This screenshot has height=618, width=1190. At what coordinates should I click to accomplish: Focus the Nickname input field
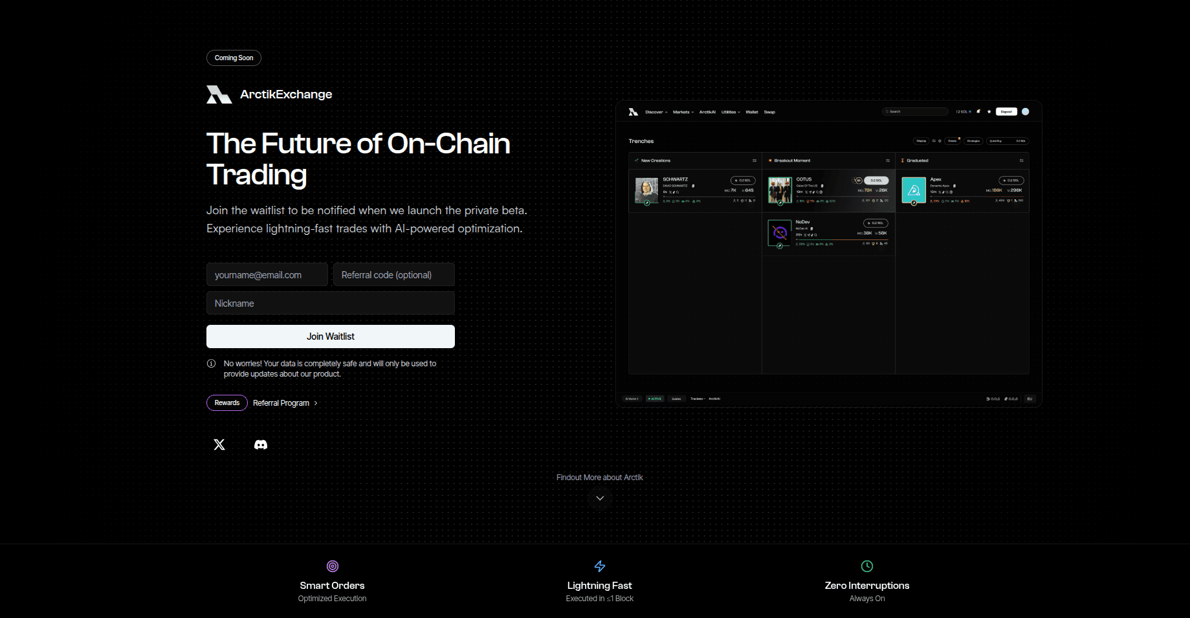click(x=330, y=303)
